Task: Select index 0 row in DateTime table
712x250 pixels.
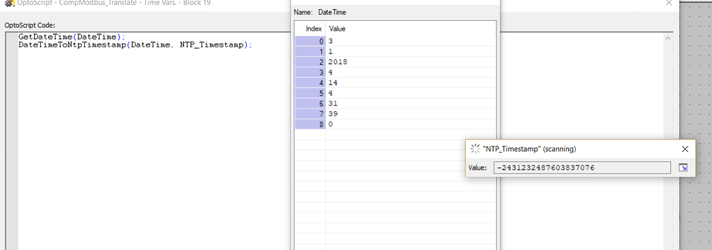Action: point(395,41)
